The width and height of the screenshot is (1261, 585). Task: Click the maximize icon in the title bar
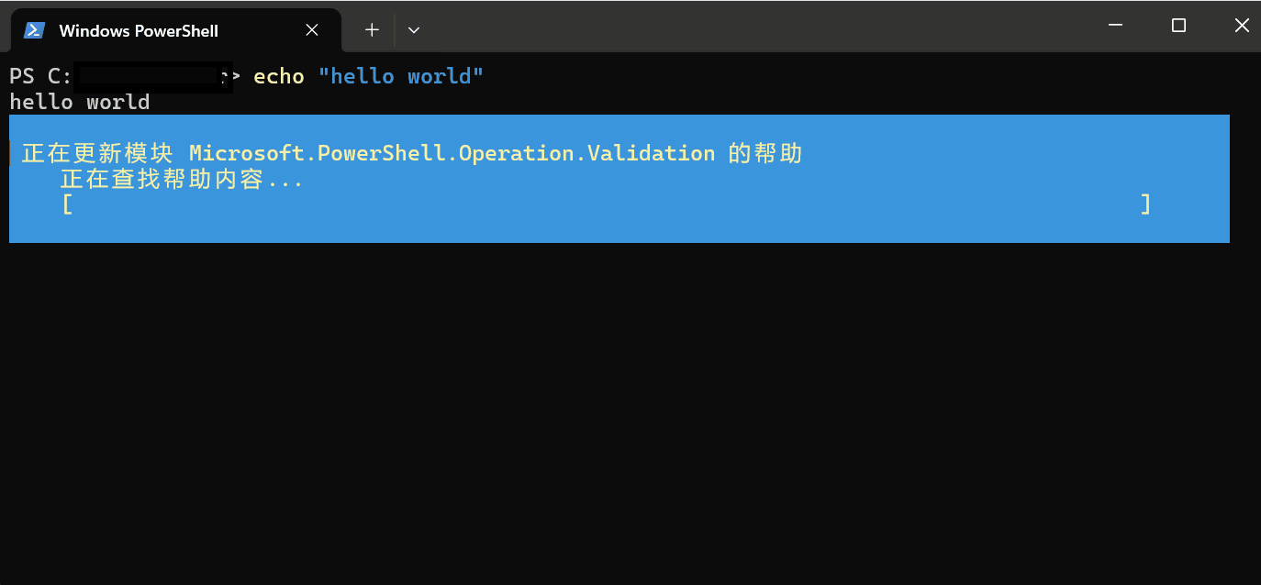1177,25
